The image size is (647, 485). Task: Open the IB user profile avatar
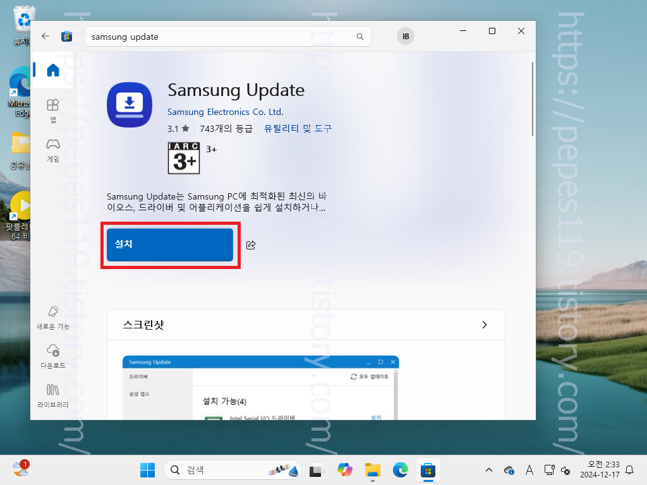405,36
